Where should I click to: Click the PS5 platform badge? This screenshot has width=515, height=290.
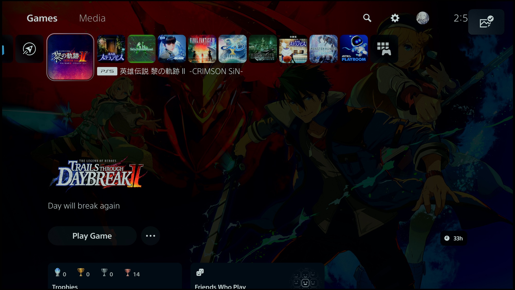pyautogui.click(x=107, y=71)
